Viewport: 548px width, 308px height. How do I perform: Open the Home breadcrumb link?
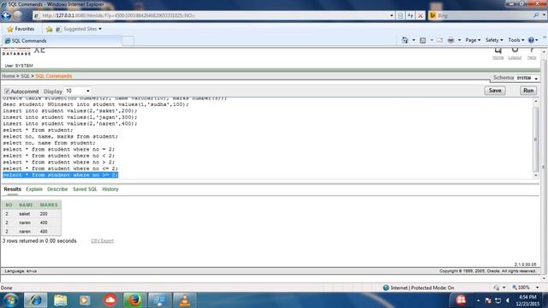(x=9, y=76)
